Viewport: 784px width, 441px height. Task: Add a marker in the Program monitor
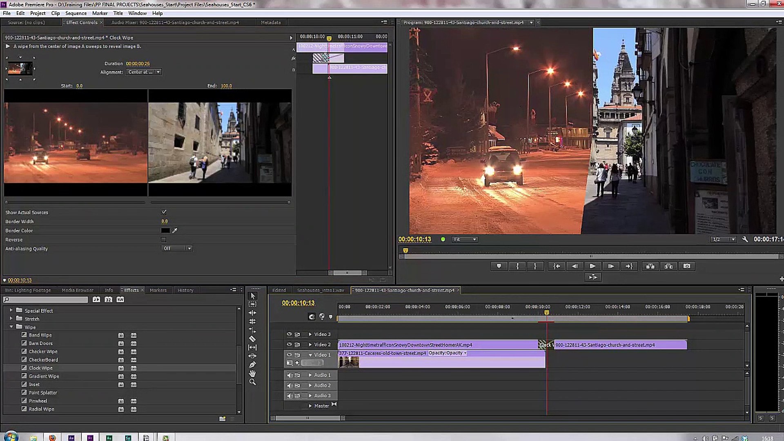pyautogui.click(x=499, y=266)
